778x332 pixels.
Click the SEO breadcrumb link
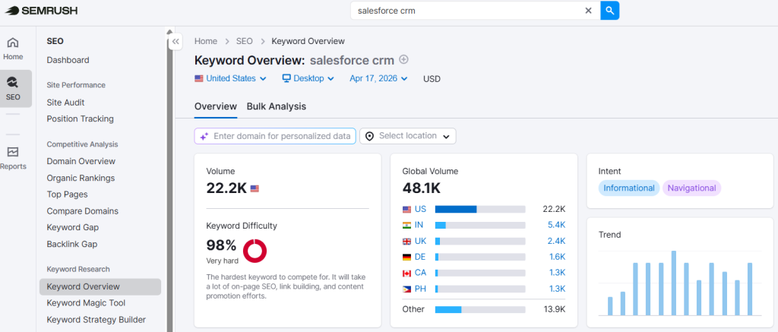pos(244,41)
